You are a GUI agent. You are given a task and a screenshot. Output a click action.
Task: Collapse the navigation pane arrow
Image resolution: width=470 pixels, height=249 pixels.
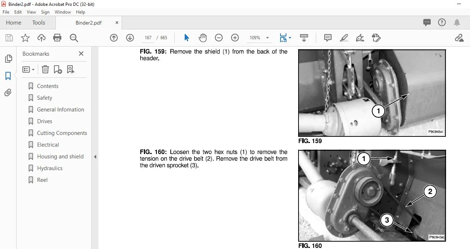pos(95,157)
